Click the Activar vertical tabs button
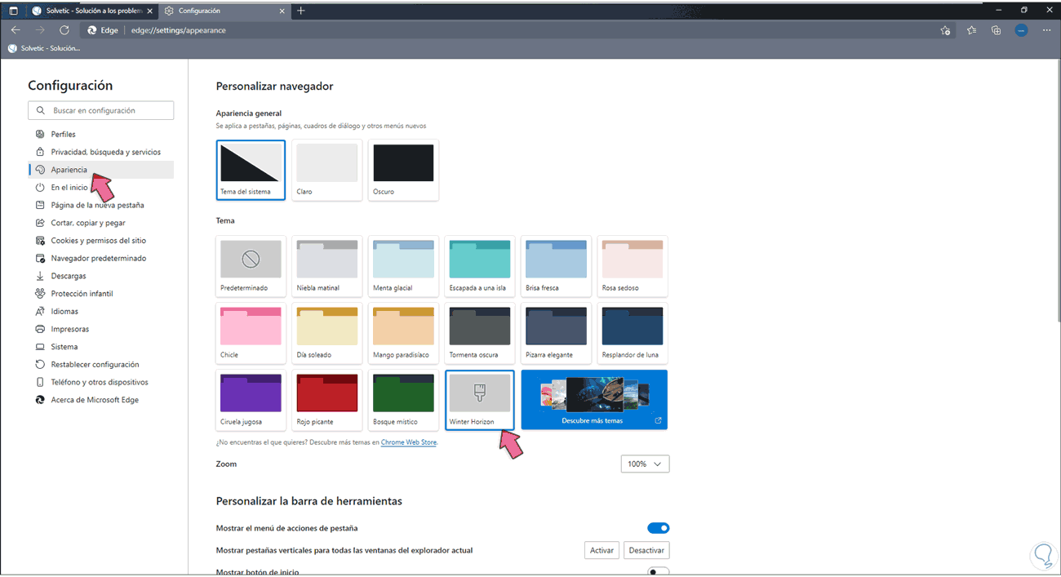The height and width of the screenshot is (577, 1061). click(x=602, y=550)
